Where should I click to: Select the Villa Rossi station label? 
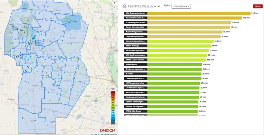(x=136, y=13)
